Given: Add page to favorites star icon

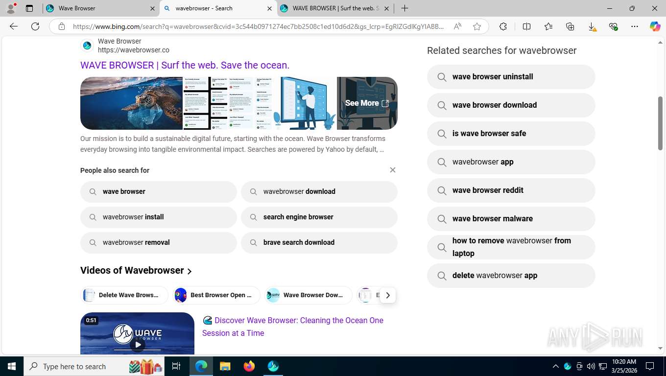Looking at the screenshot, I should (x=477, y=26).
